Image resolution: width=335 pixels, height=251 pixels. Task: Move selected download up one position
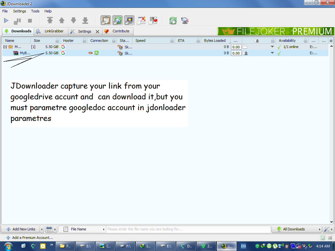click(62, 21)
